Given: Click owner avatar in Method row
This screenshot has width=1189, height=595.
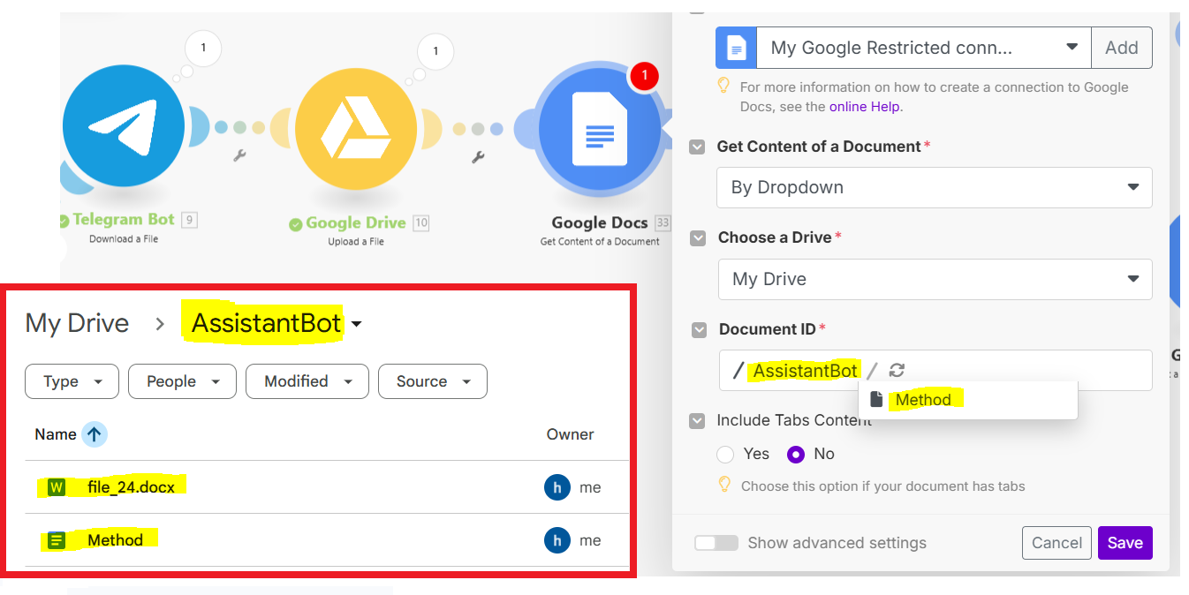Looking at the screenshot, I should click(x=557, y=540).
